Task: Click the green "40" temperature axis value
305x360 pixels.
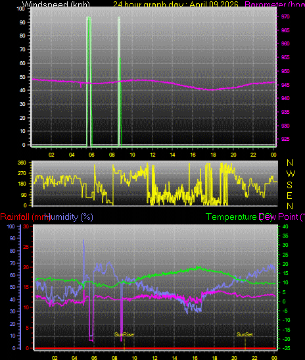Action: pos(285,226)
